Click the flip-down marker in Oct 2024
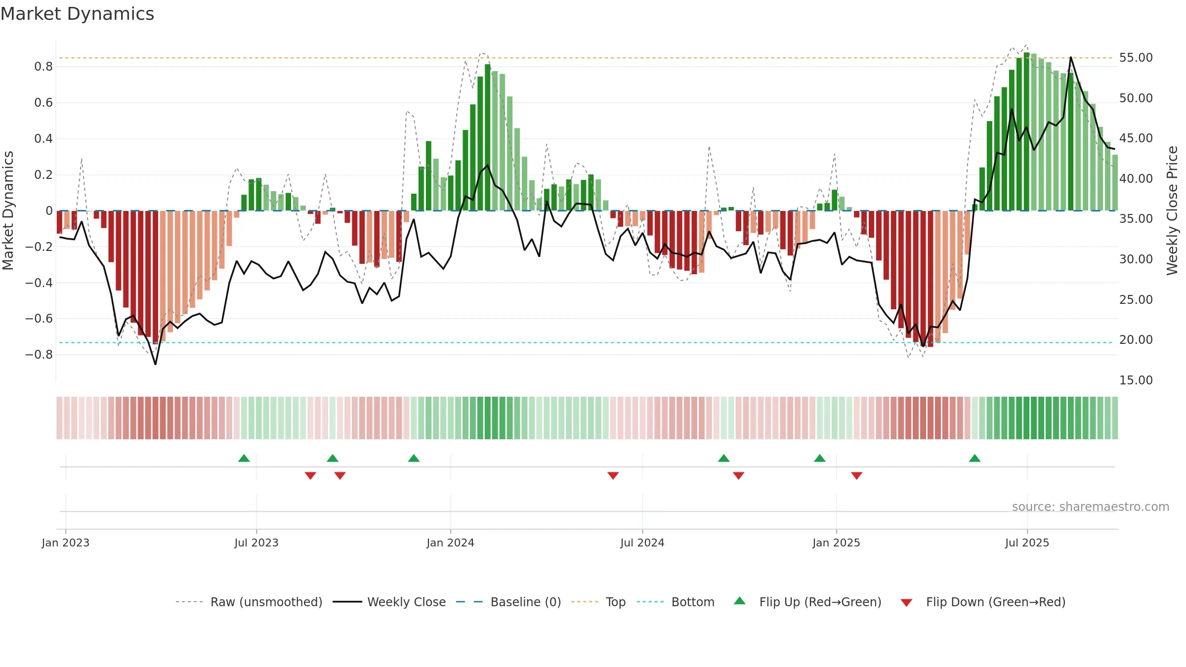 pos(739,476)
